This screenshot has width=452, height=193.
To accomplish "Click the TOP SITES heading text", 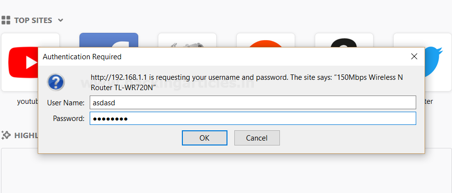I will (33, 21).
